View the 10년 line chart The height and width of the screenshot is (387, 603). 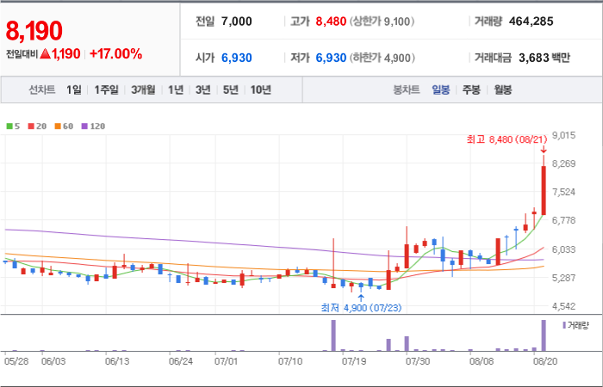(261, 89)
